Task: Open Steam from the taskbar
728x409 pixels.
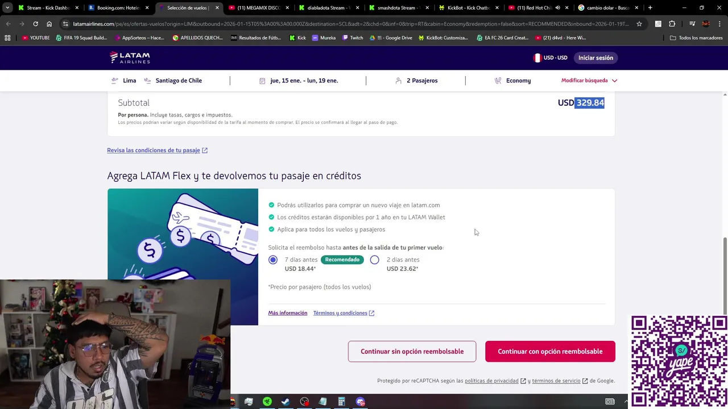Action: pos(286,402)
